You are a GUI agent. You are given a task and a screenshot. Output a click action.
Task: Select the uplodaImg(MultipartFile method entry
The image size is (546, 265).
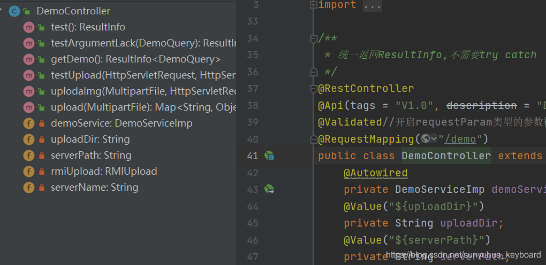point(144,91)
